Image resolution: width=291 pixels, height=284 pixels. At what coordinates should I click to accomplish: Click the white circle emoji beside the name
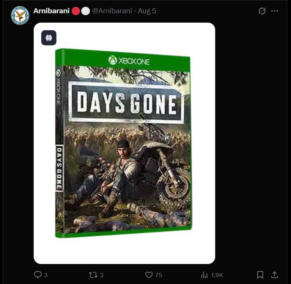85,11
